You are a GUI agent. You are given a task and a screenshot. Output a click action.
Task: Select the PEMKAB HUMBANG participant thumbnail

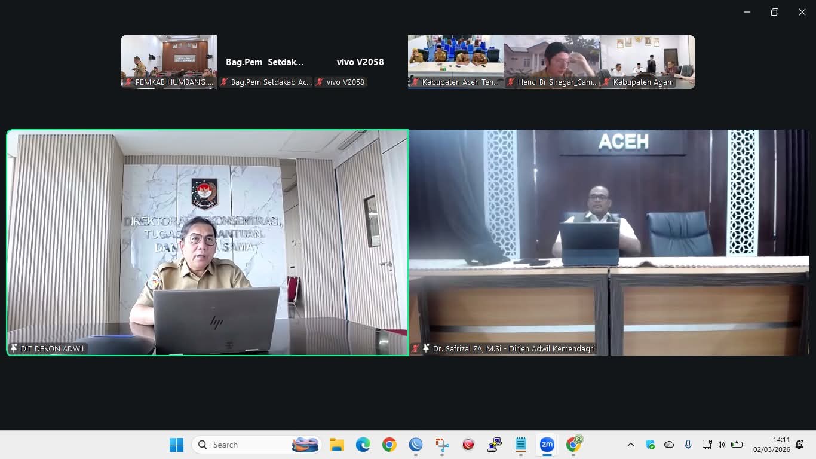(169, 62)
